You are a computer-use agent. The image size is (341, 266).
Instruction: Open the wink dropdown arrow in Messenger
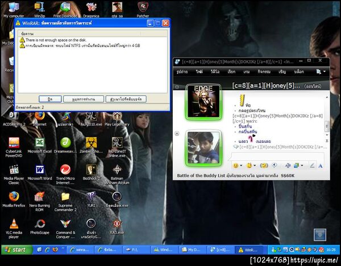pyautogui.click(x=255, y=166)
